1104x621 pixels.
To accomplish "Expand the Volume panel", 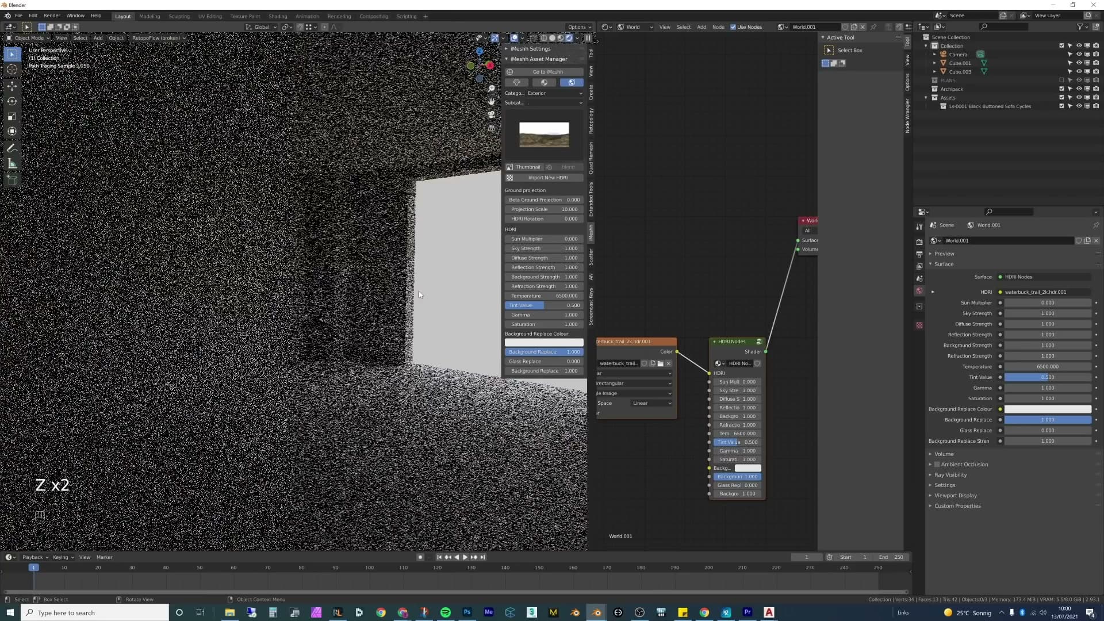I will coord(944,454).
